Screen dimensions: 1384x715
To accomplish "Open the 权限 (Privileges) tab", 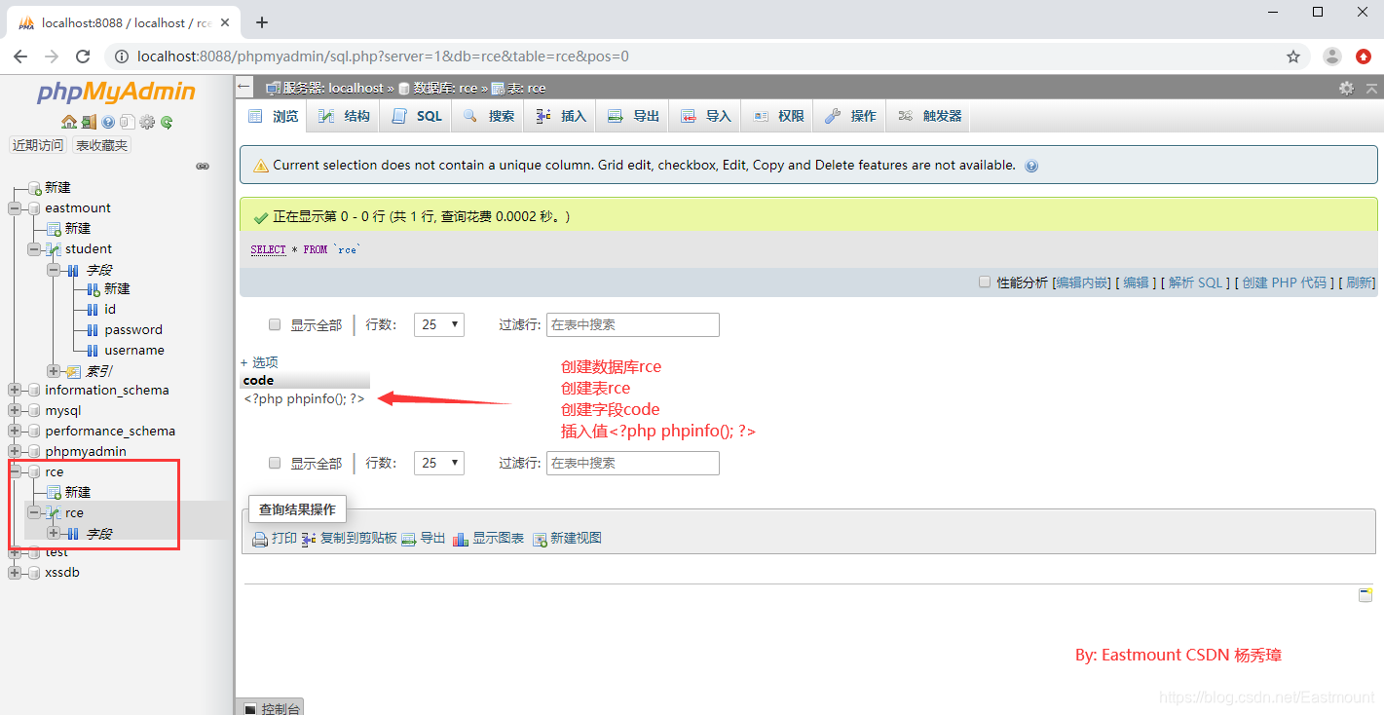I will 778,116.
